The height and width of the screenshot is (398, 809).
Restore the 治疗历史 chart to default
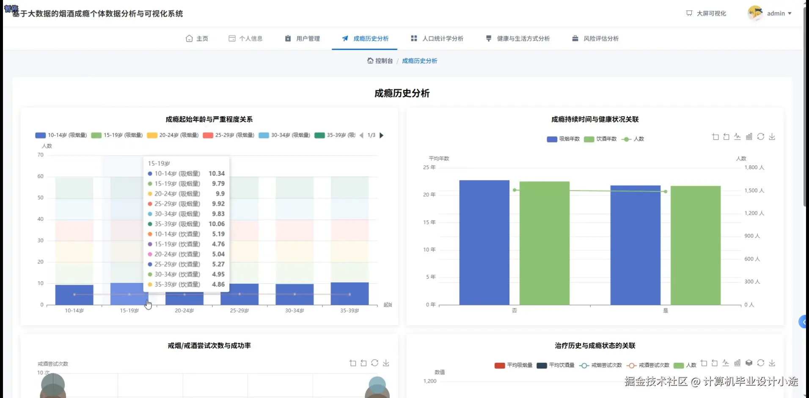(x=760, y=363)
